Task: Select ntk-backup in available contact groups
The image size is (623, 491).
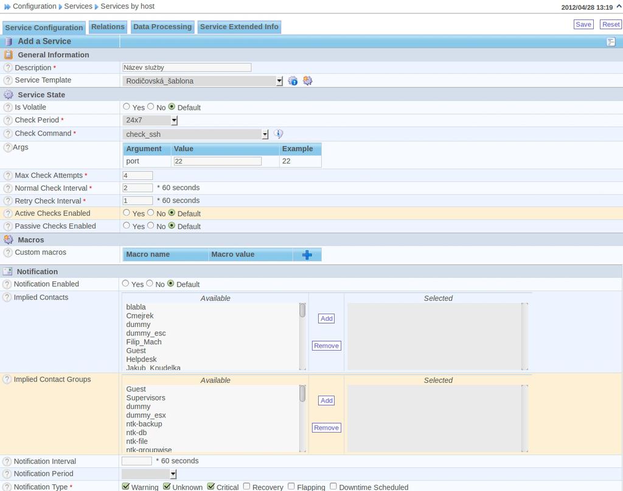Action: [144, 424]
